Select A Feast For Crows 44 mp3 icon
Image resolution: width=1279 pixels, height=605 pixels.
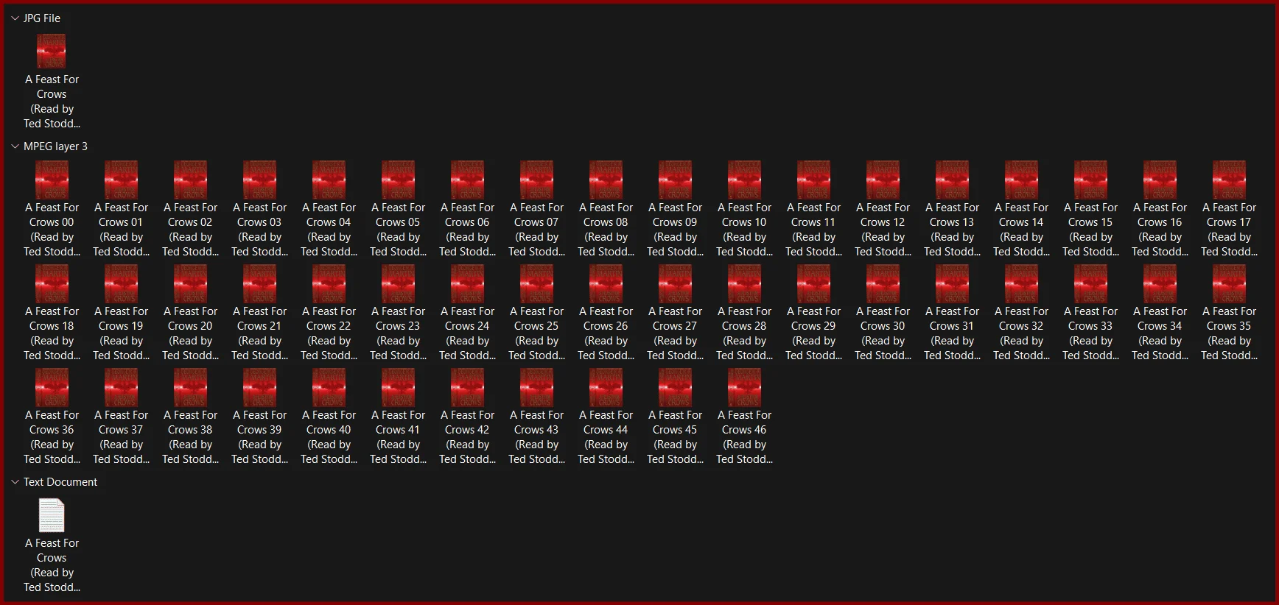click(606, 387)
